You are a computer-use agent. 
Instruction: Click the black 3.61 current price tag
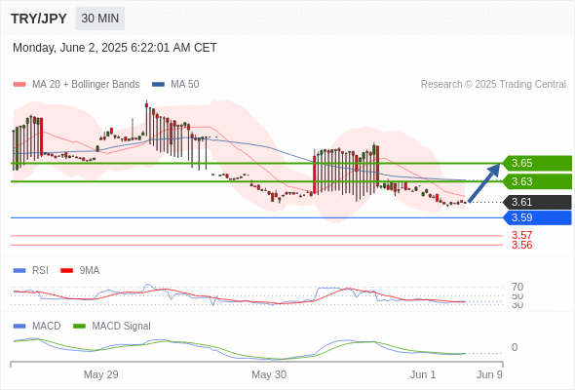[536, 202]
